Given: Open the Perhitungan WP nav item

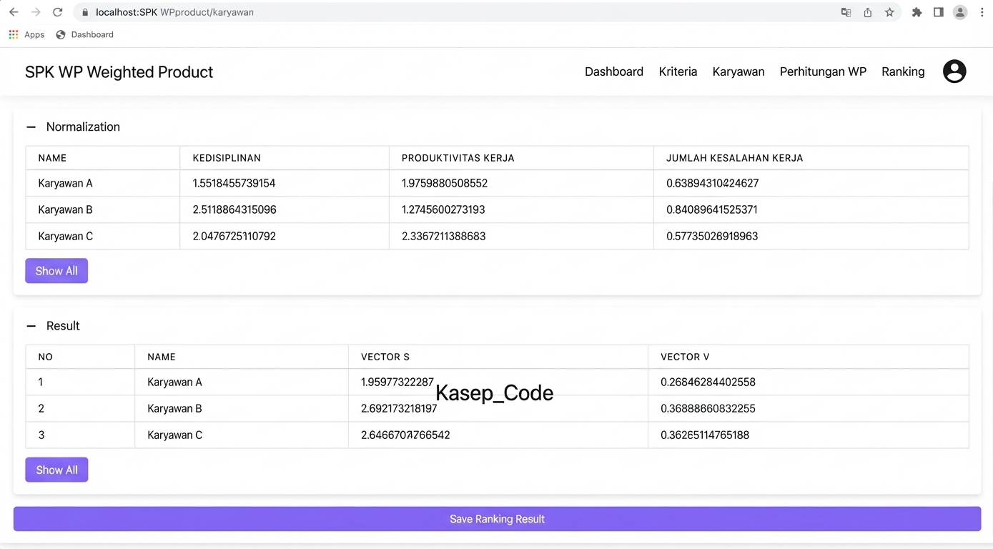Looking at the screenshot, I should (823, 71).
